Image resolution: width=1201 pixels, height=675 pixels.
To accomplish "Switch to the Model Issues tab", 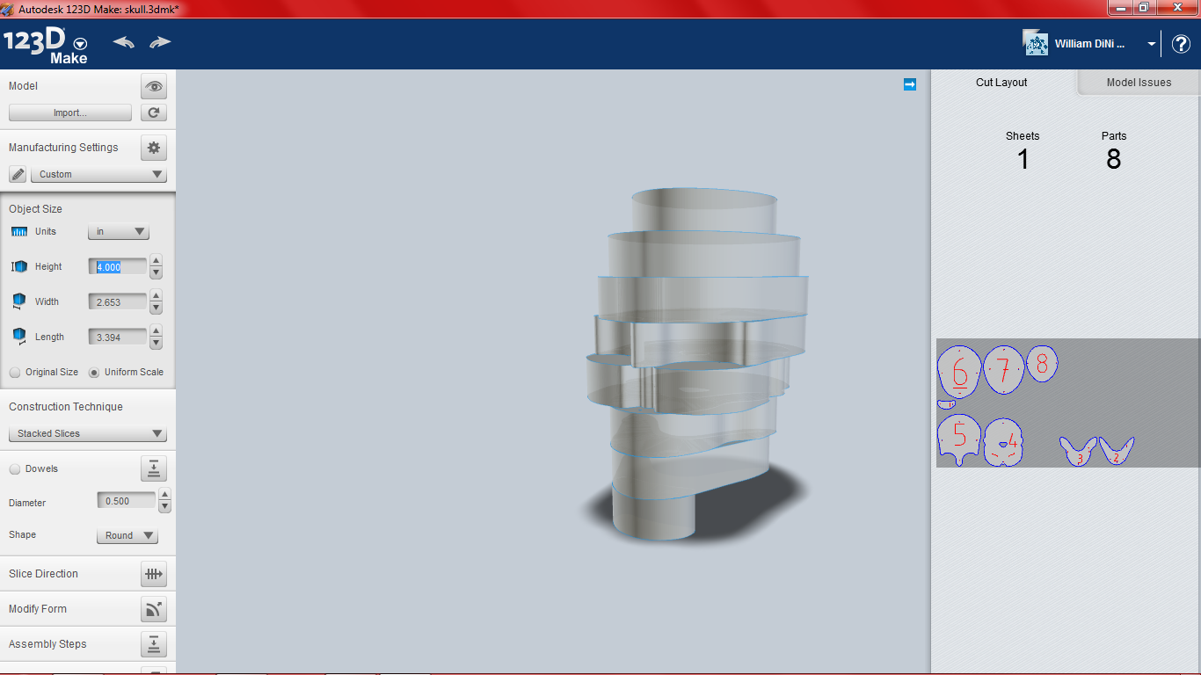I will click(1139, 83).
